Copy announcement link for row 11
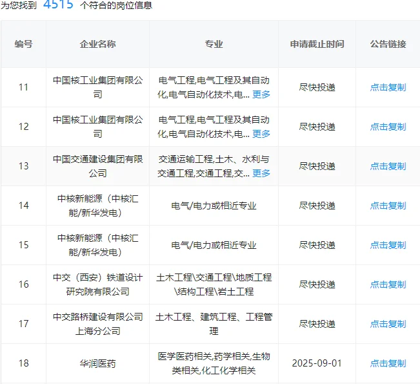The height and width of the screenshot is (384, 420). pos(388,87)
